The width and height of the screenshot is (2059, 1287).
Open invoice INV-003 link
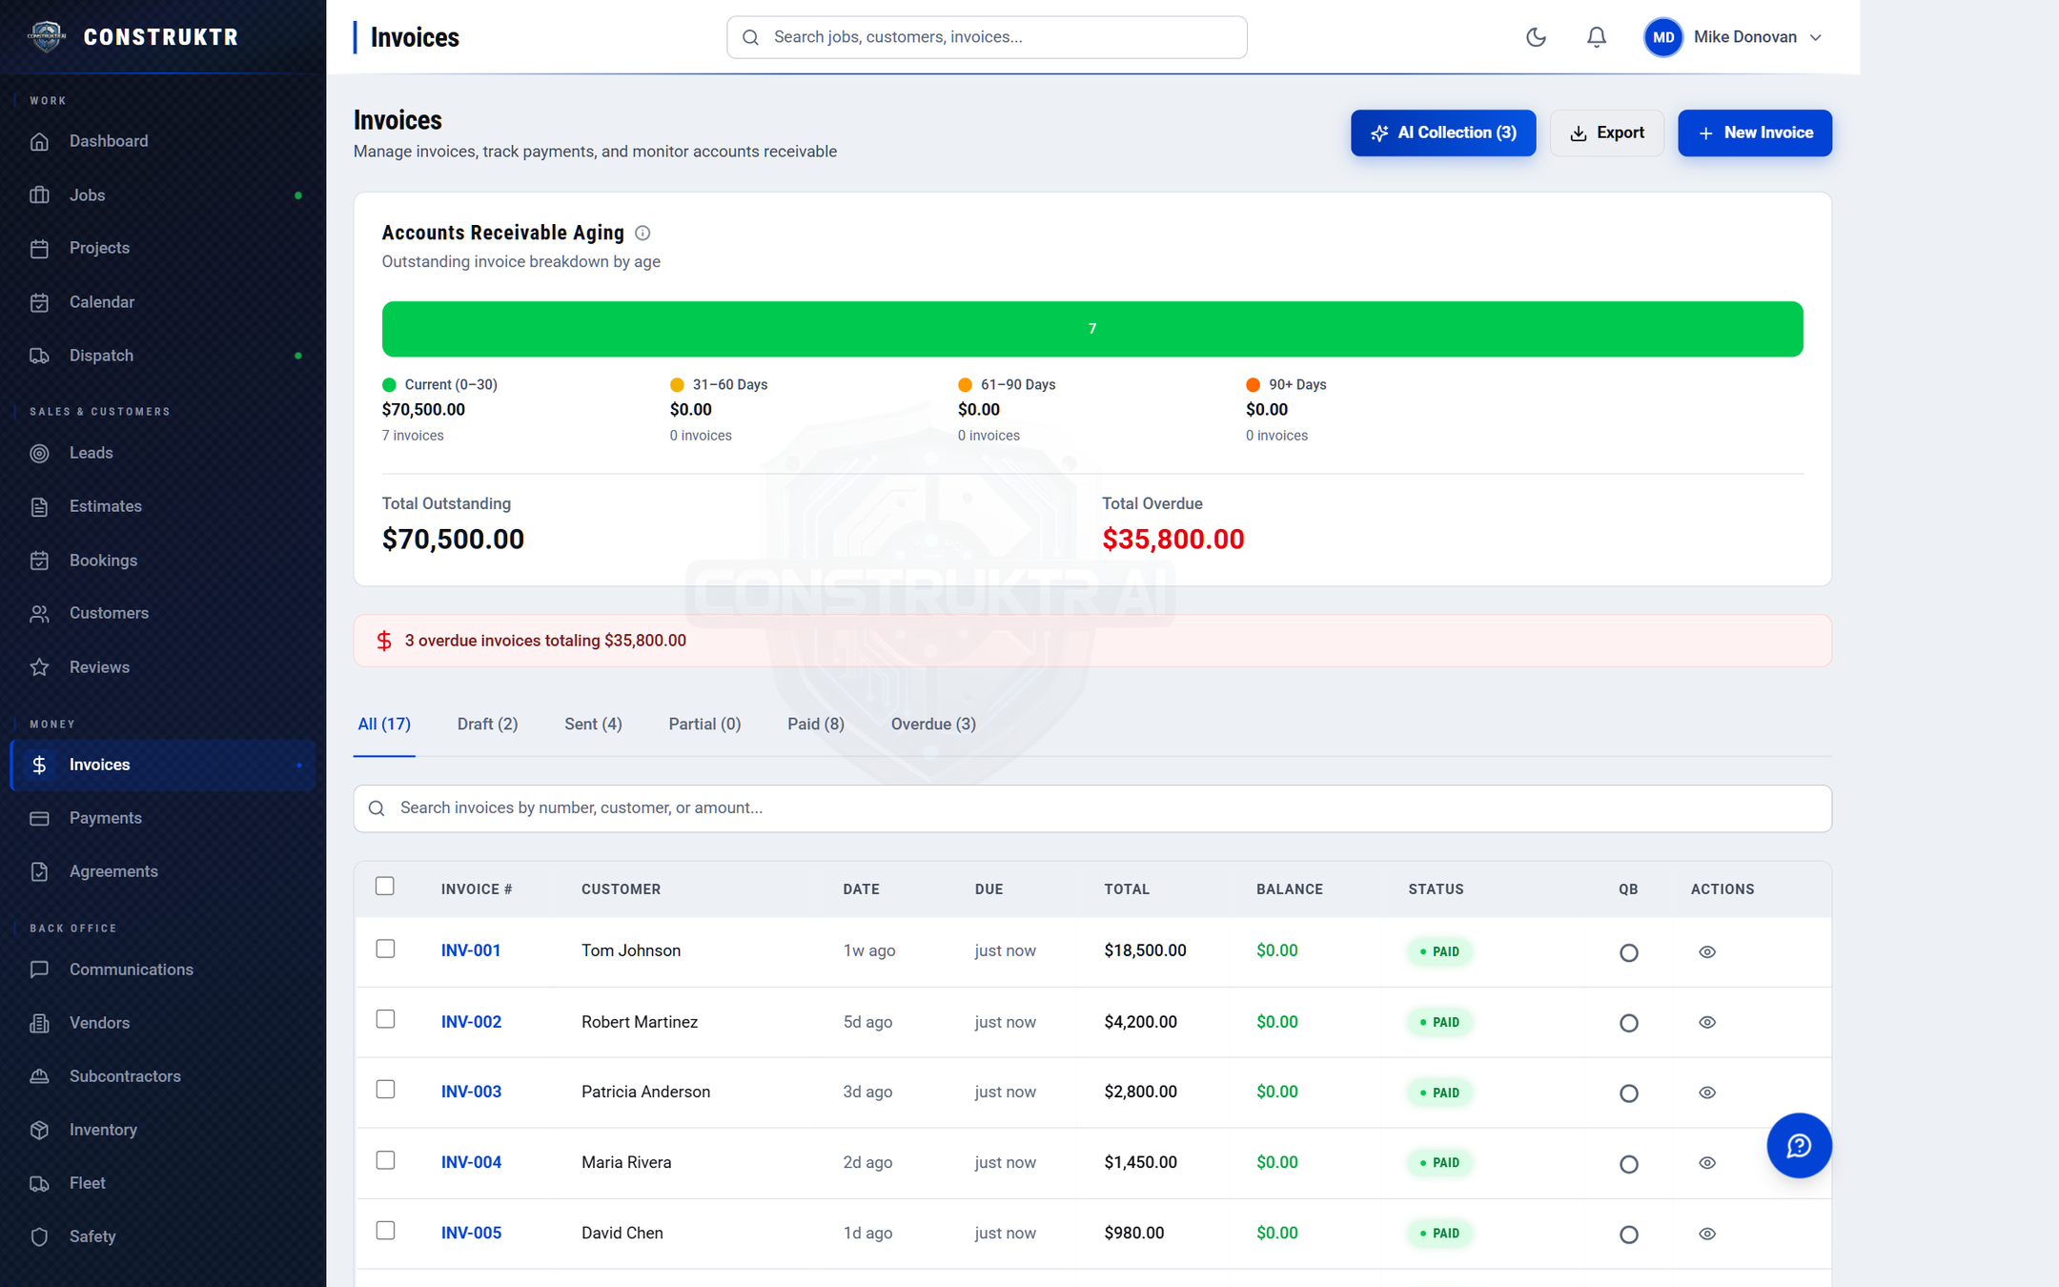click(471, 1092)
